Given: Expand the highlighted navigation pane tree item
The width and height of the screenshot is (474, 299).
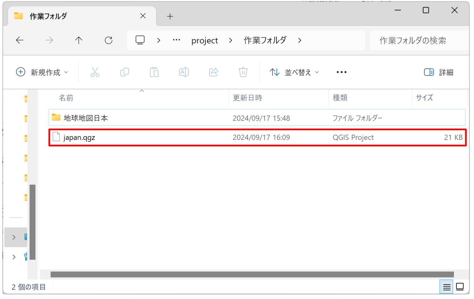Looking at the screenshot, I should (14, 237).
